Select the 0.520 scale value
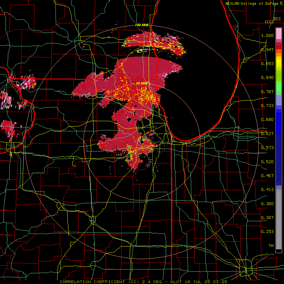 (x=267, y=162)
